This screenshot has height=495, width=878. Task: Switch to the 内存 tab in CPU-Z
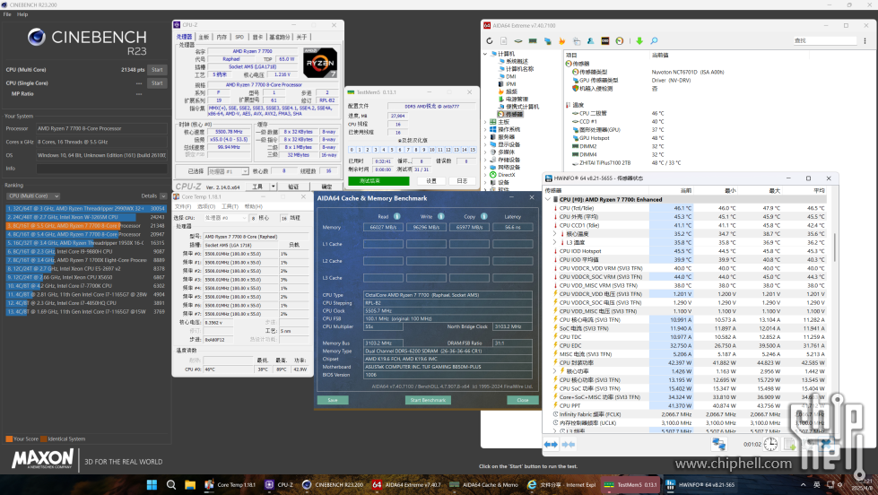coord(222,37)
